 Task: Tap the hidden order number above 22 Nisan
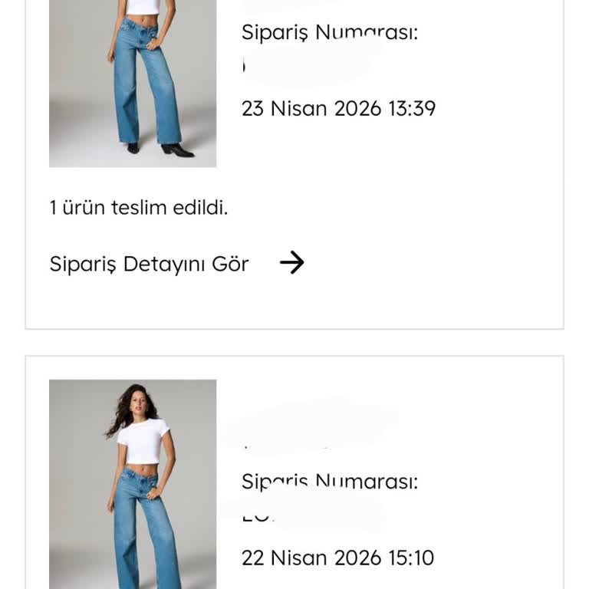point(307,515)
